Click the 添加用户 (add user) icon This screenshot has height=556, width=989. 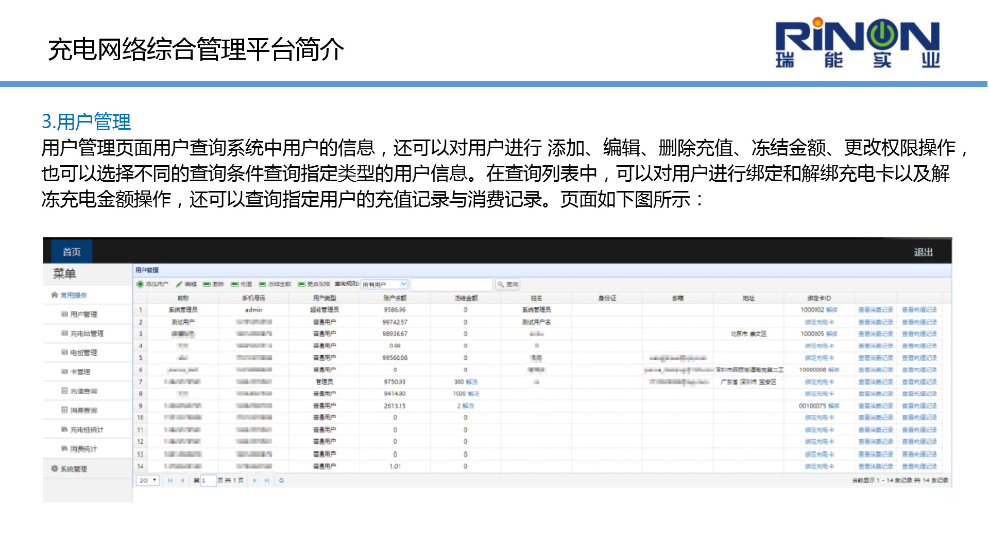click(140, 284)
